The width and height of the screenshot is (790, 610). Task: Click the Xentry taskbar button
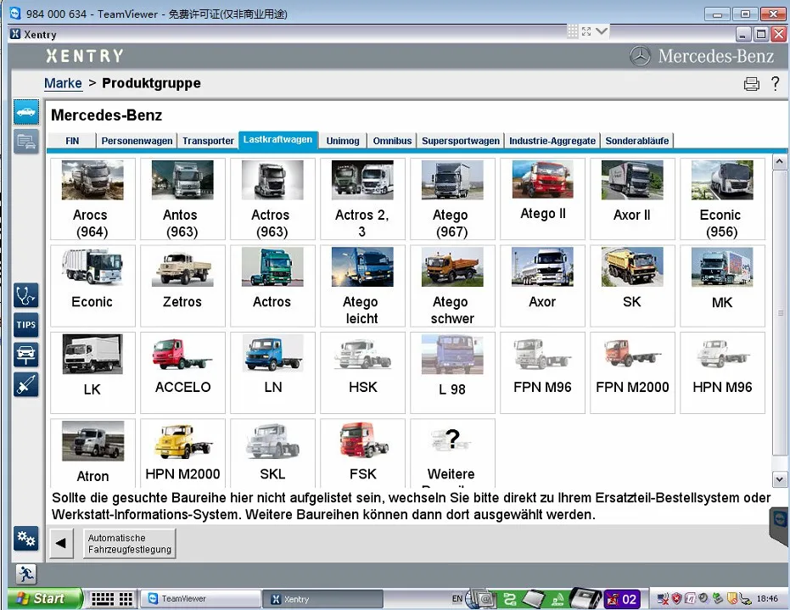[x=322, y=599]
